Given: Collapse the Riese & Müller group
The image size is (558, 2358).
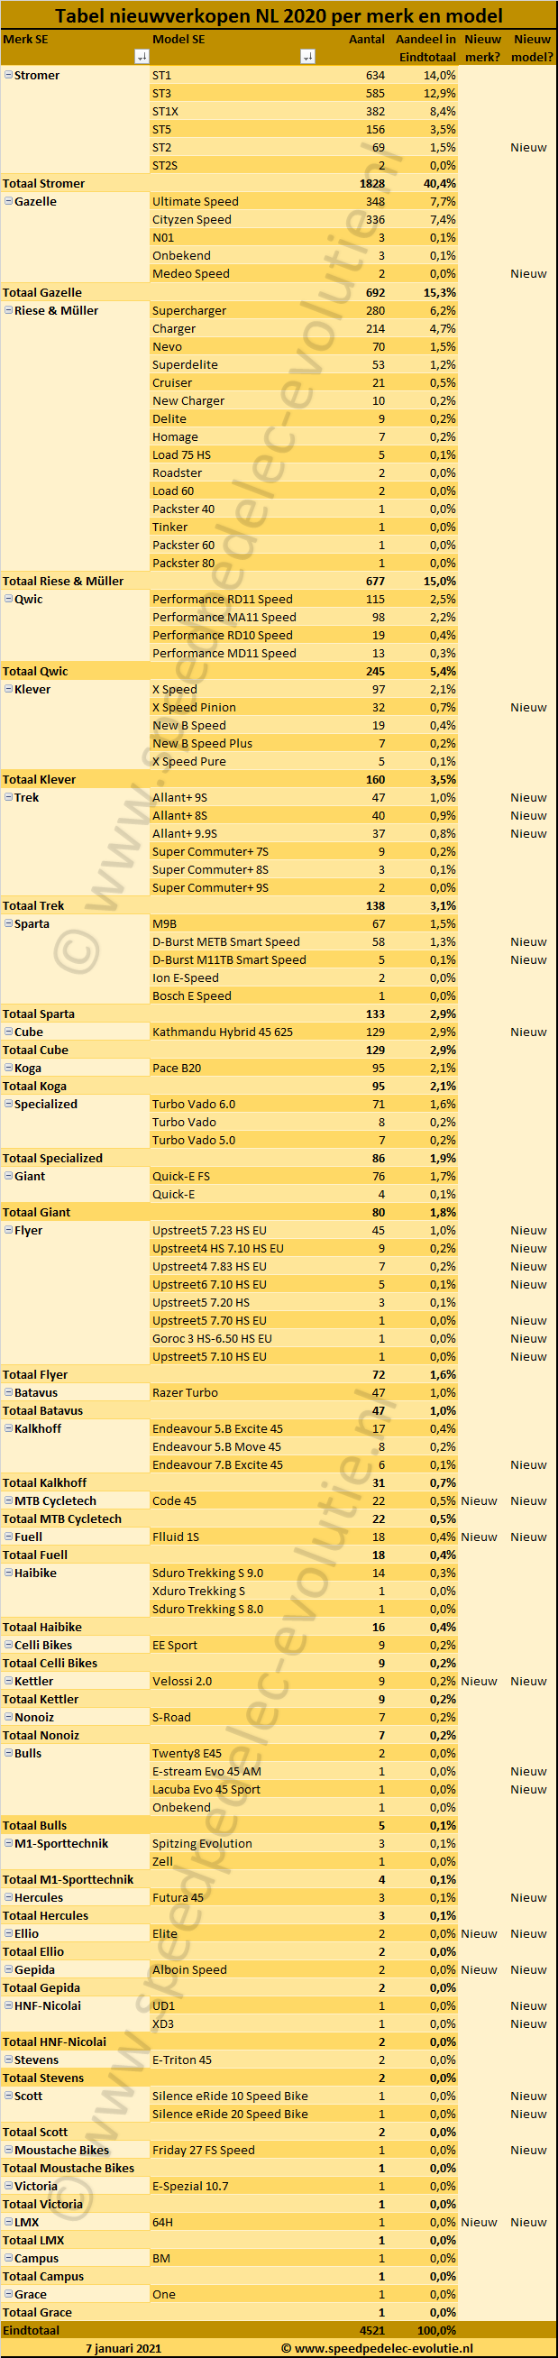Looking at the screenshot, I should 8,310.
